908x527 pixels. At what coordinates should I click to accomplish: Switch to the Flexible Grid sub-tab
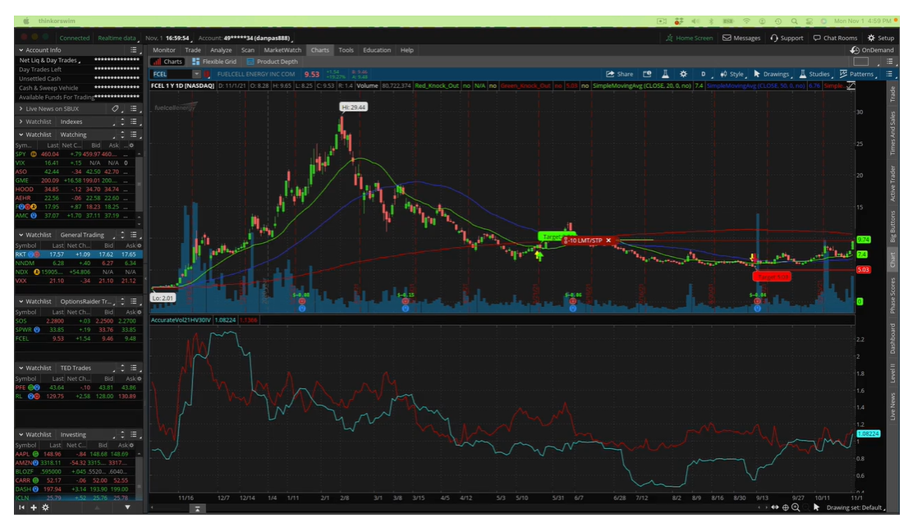(x=214, y=62)
